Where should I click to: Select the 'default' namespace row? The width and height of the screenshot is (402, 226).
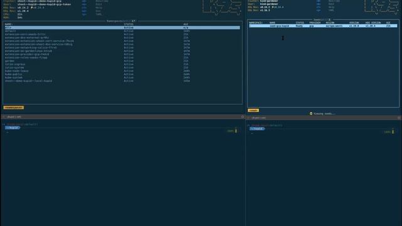pyautogui.click(x=122, y=31)
